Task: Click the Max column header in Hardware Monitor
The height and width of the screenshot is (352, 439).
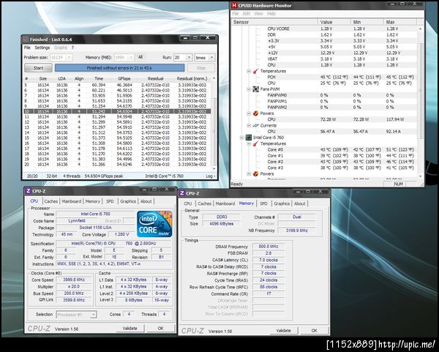Action: 399,22
